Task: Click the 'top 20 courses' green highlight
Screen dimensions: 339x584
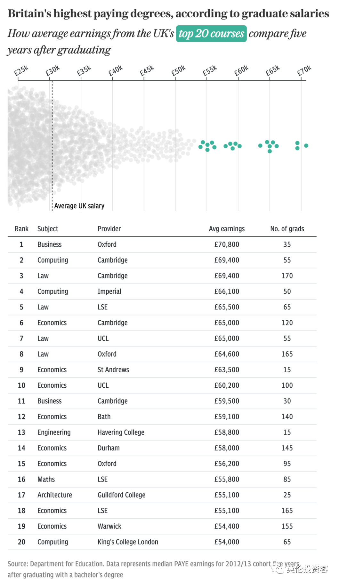Action: 211,34
